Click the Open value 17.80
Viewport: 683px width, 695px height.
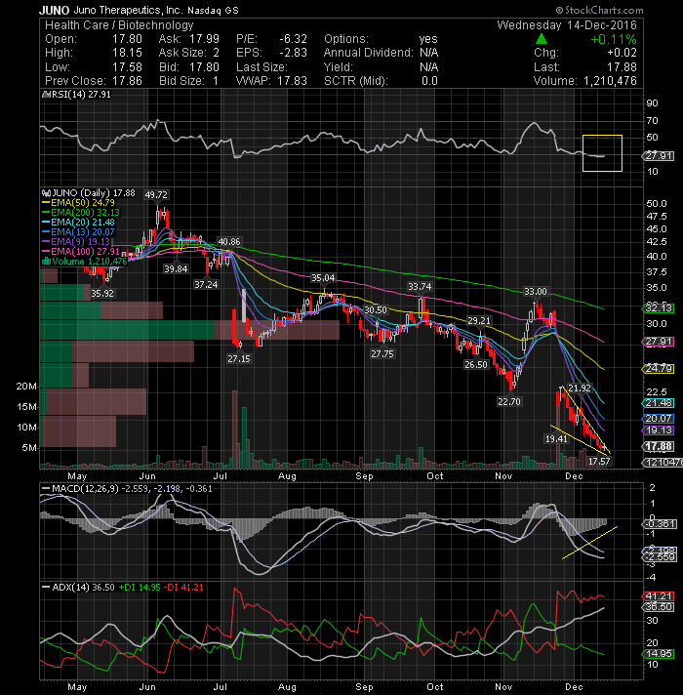(x=127, y=39)
